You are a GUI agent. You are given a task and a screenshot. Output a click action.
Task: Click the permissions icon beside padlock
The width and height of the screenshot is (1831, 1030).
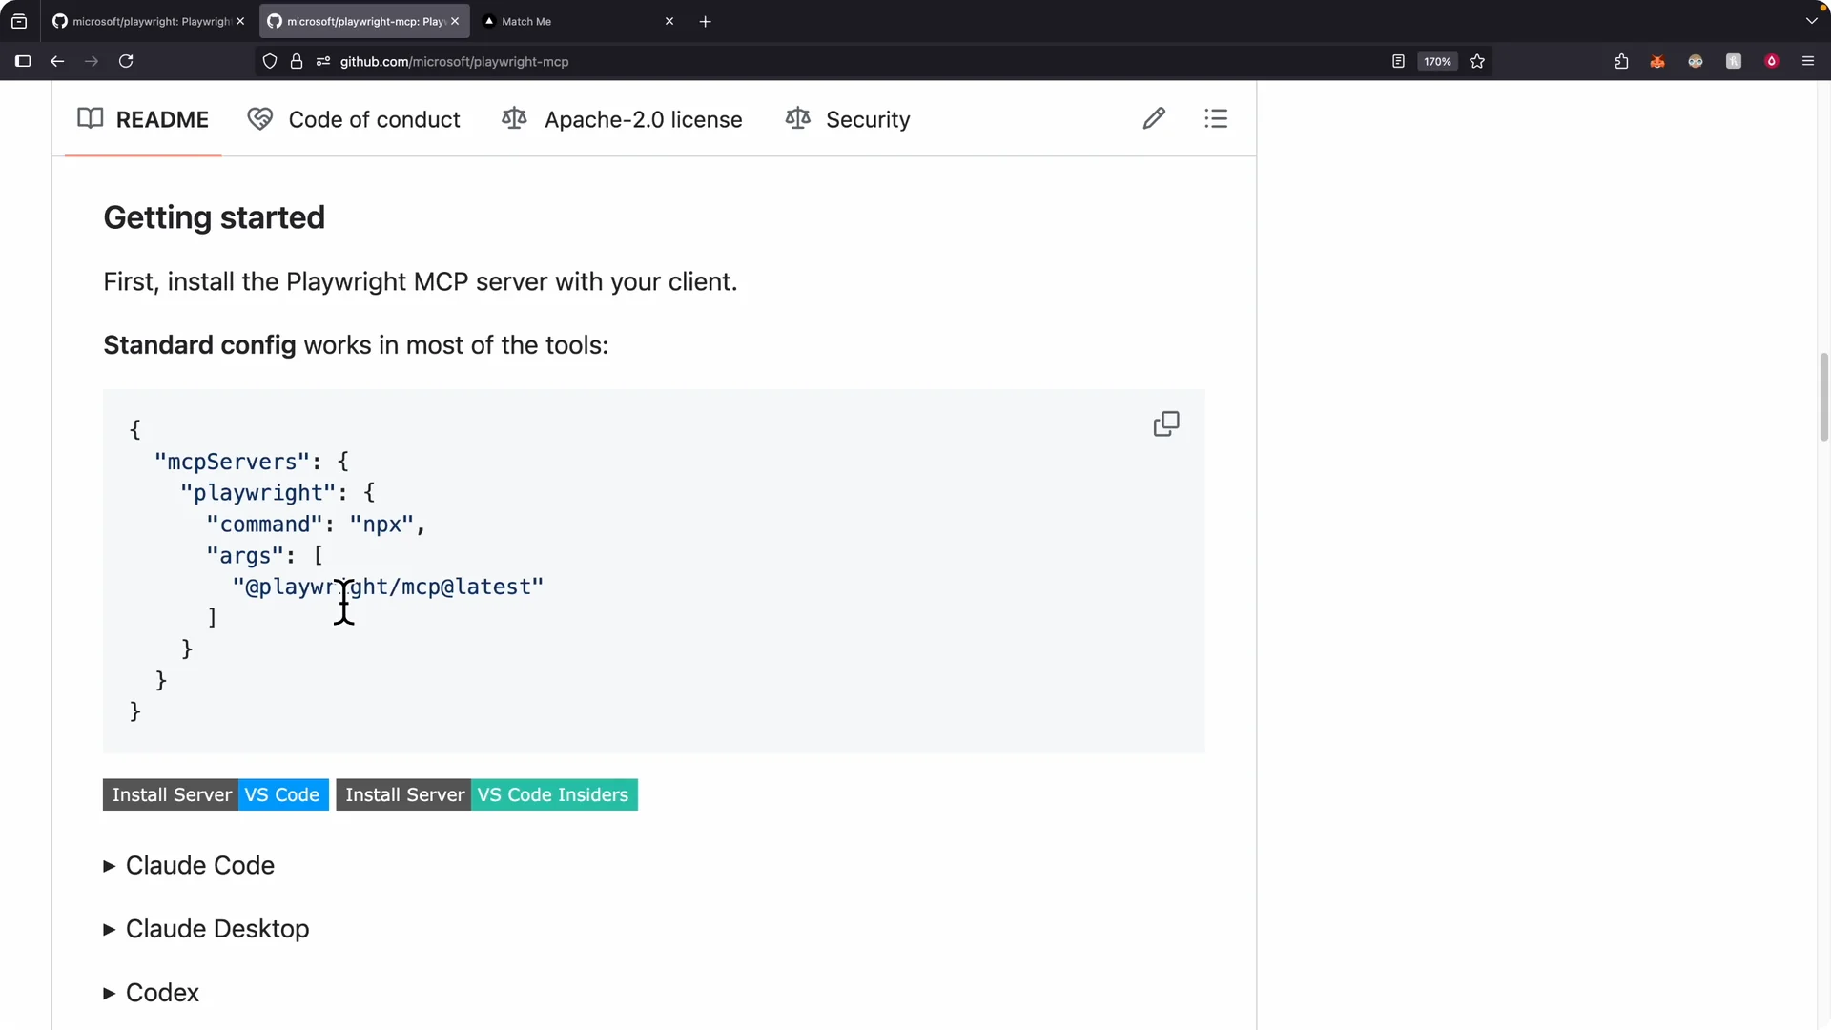(x=323, y=61)
